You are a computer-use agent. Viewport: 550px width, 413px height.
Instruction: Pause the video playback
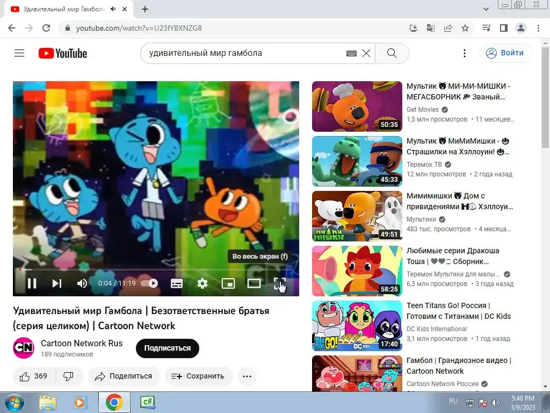coord(32,283)
